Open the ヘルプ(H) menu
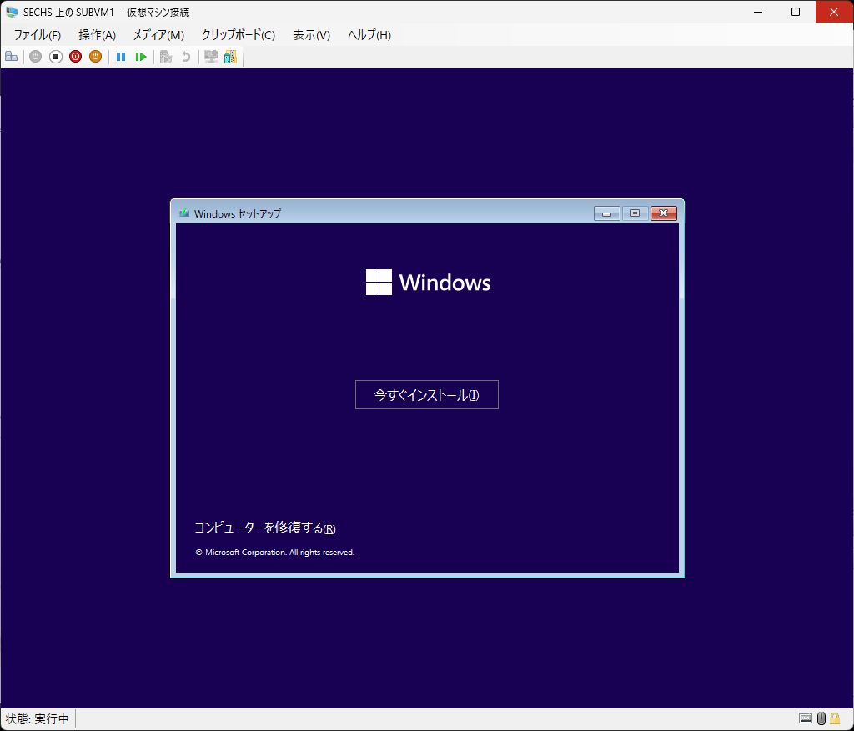854x731 pixels. pos(369,35)
